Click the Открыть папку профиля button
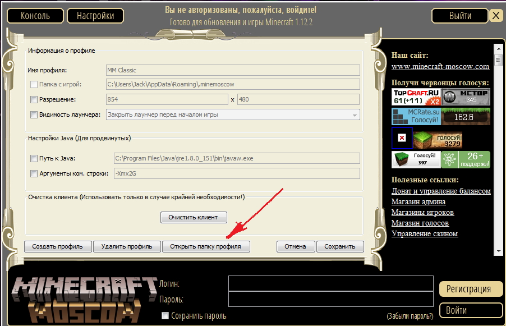Screen dimensions: 506x326 click(206, 246)
